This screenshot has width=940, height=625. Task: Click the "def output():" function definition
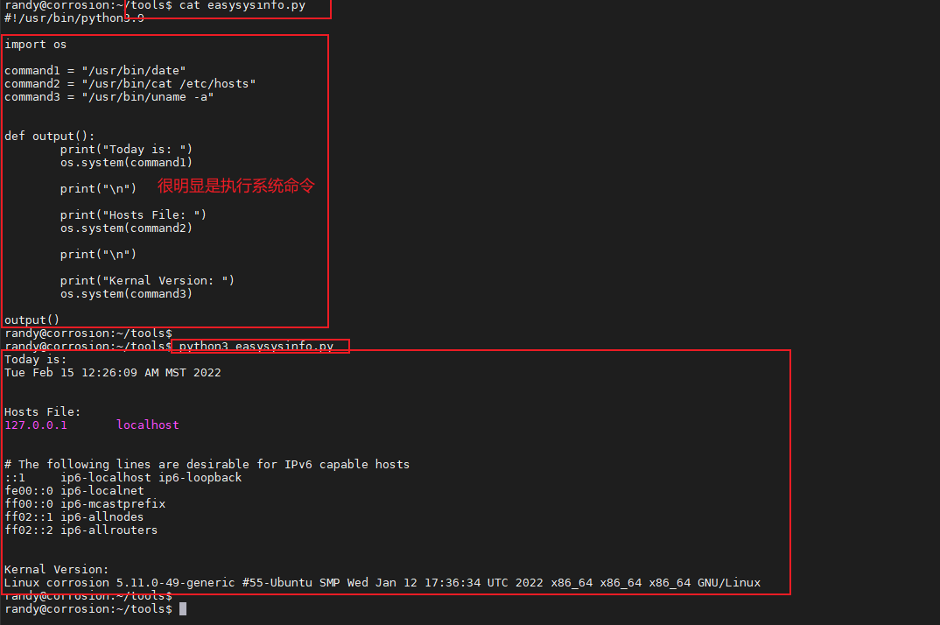pos(49,137)
